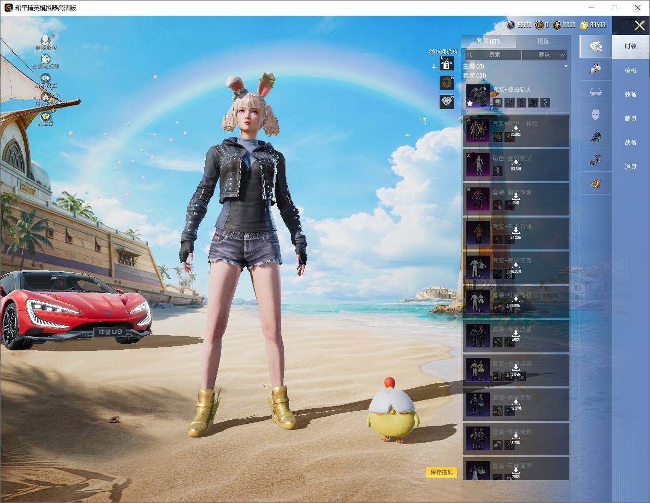Screen dimensions: 650x503
Task: Expand the 主题(2) section arrow
Action: tap(566, 66)
